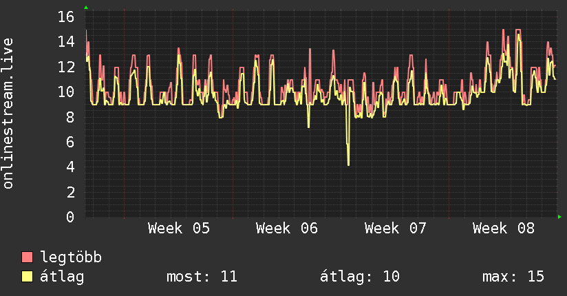The height and width of the screenshot is (296, 567).
Task: Click the 'átlag: 10' statistic value
Action: pyautogui.click(x=360, y=277)
